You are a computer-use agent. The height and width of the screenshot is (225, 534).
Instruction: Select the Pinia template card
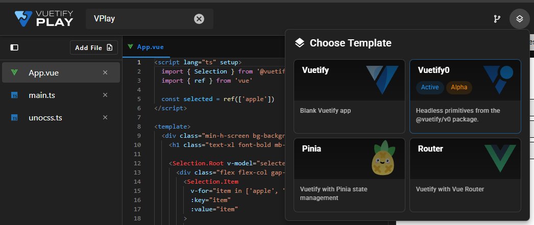pos(349,175)
